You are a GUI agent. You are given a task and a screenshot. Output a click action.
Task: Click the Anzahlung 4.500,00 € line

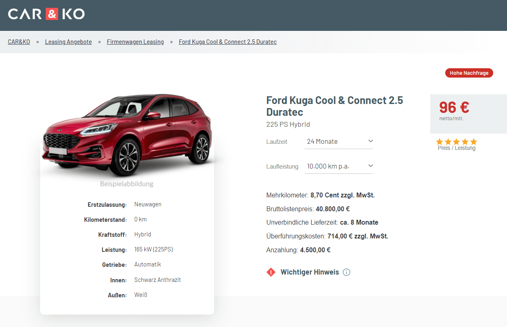[299, 250]
